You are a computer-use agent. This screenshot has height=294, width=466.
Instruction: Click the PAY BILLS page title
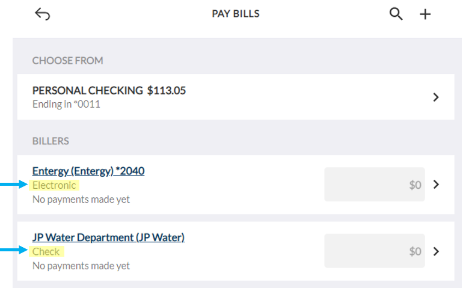(x=235, y=14)
